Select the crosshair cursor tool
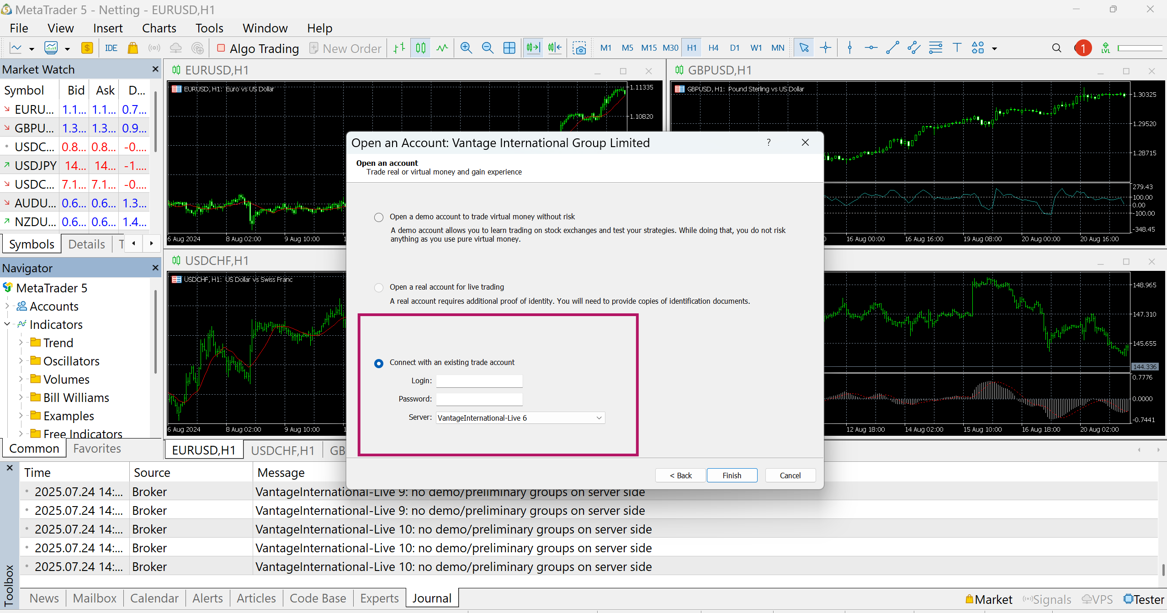Image resolution: width=1167 pixels, height=613 pixels. [825, 48]
